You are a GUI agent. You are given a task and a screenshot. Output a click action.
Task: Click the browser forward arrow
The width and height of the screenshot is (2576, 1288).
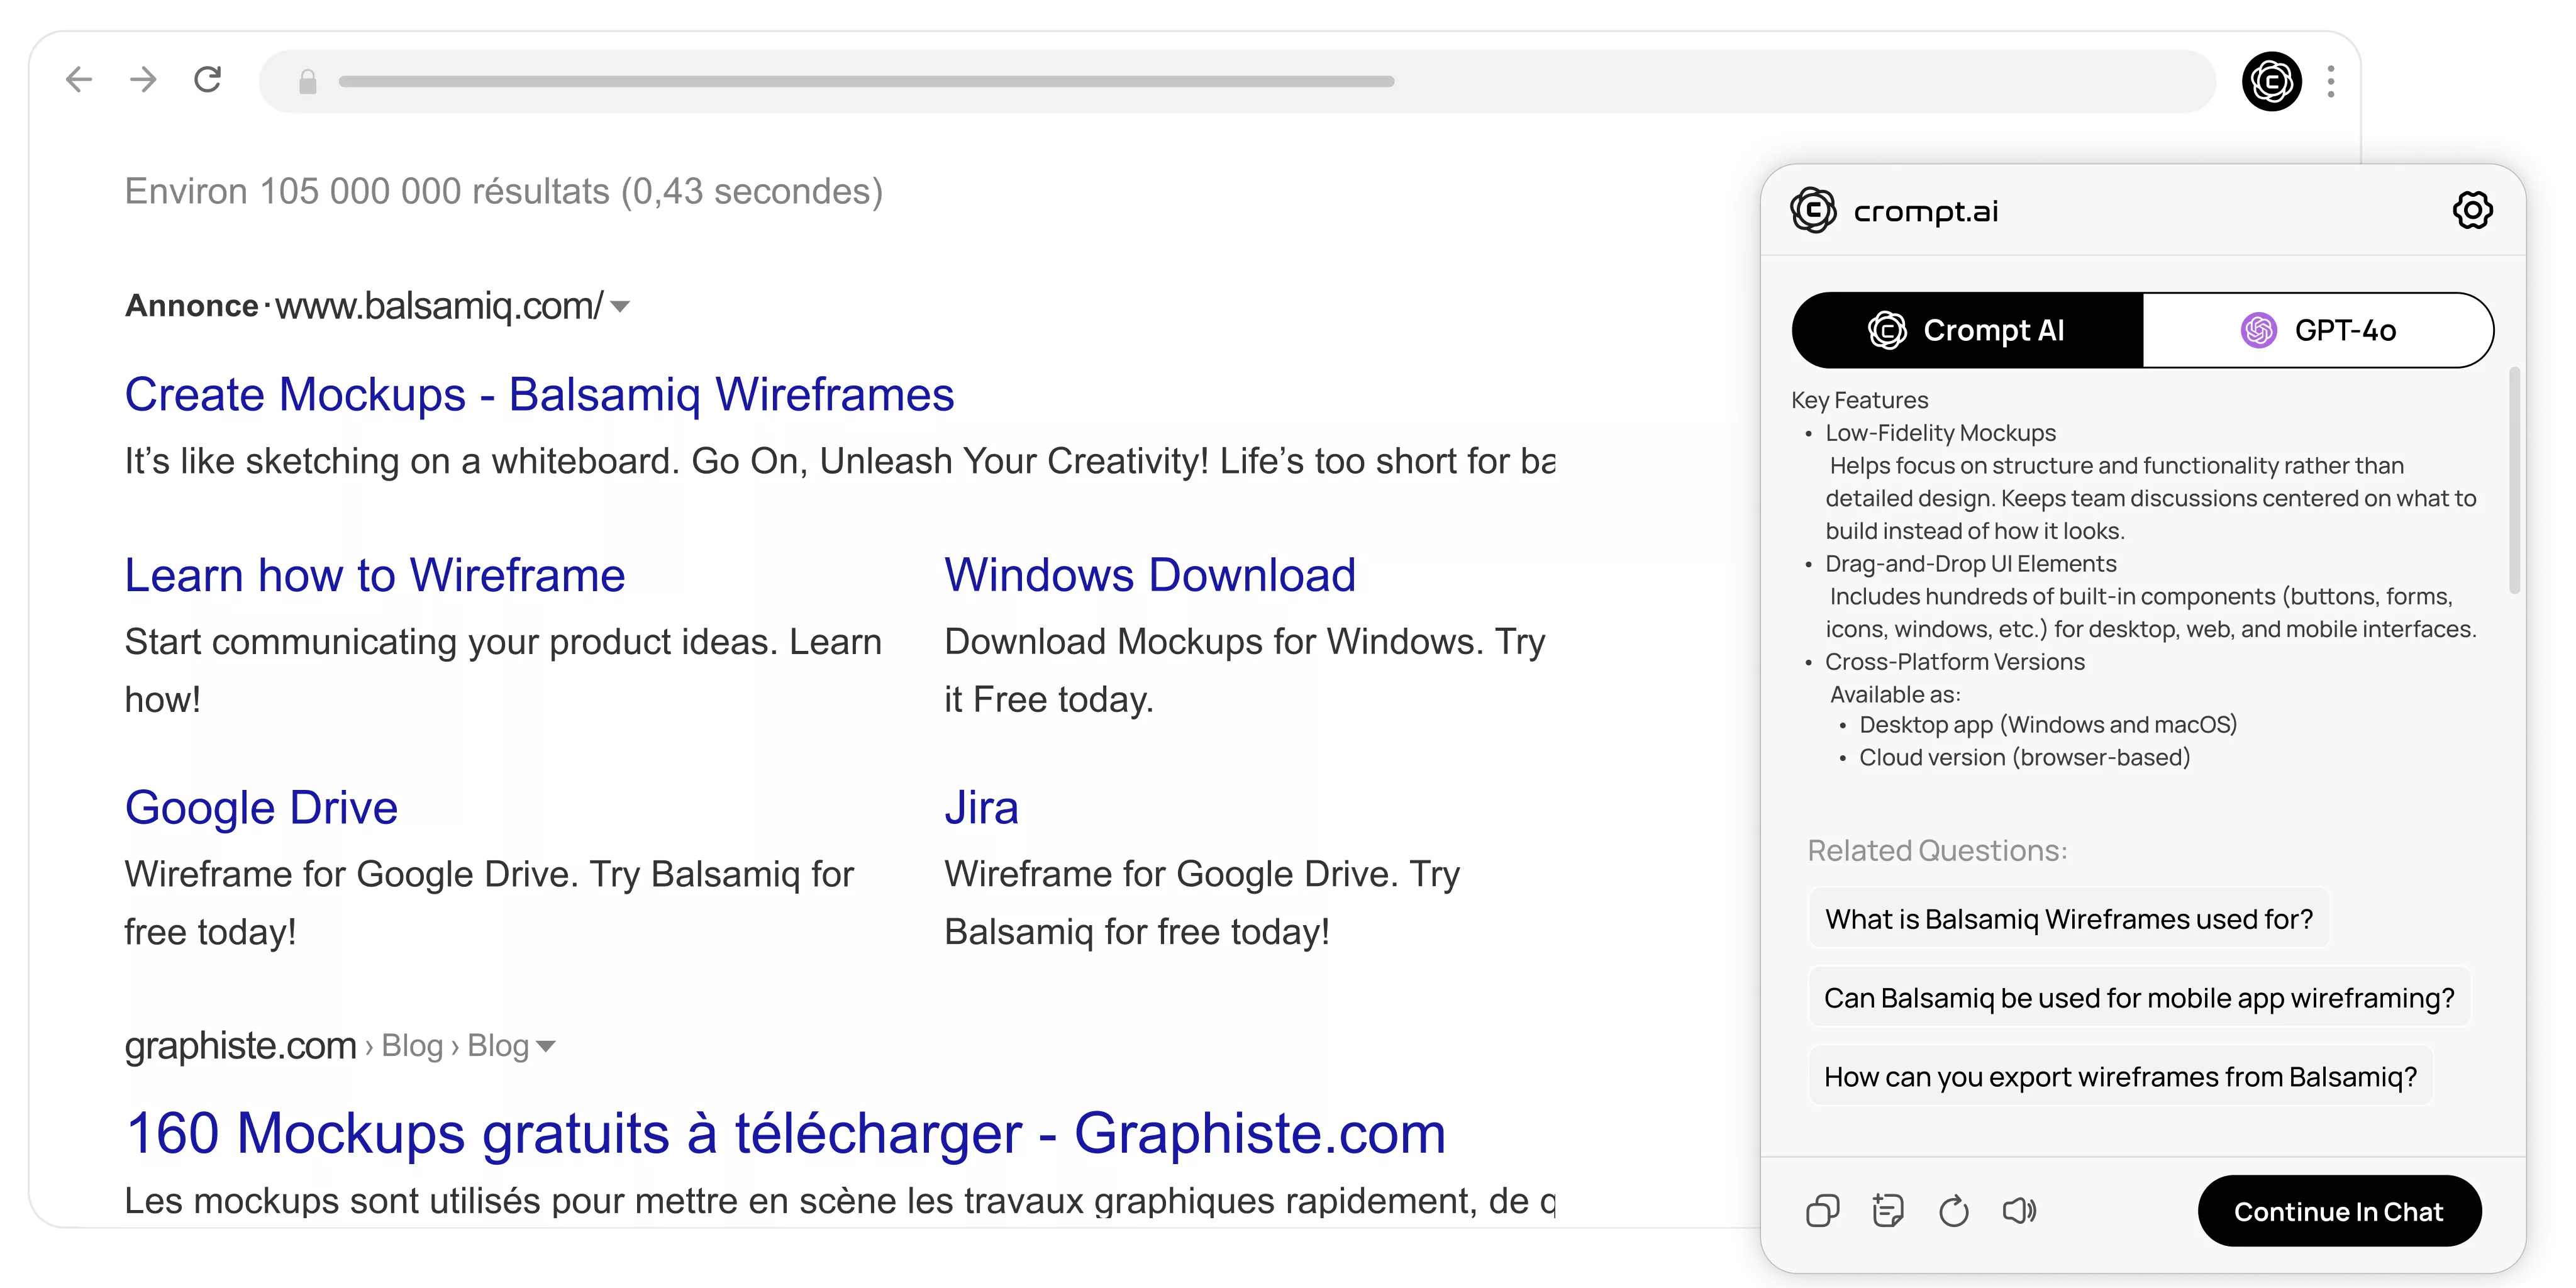click(x=144, y=80)
